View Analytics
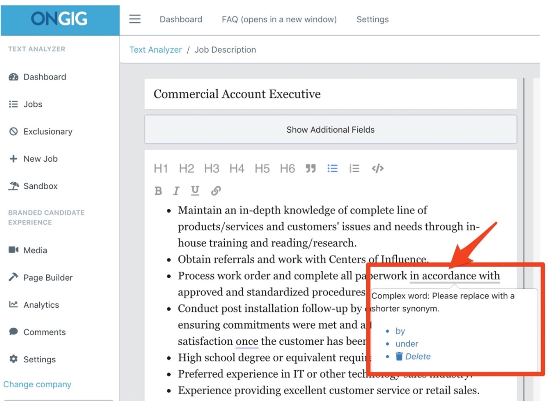The height and width of the screenshot is (402, 554). click(x=41, y=305)
